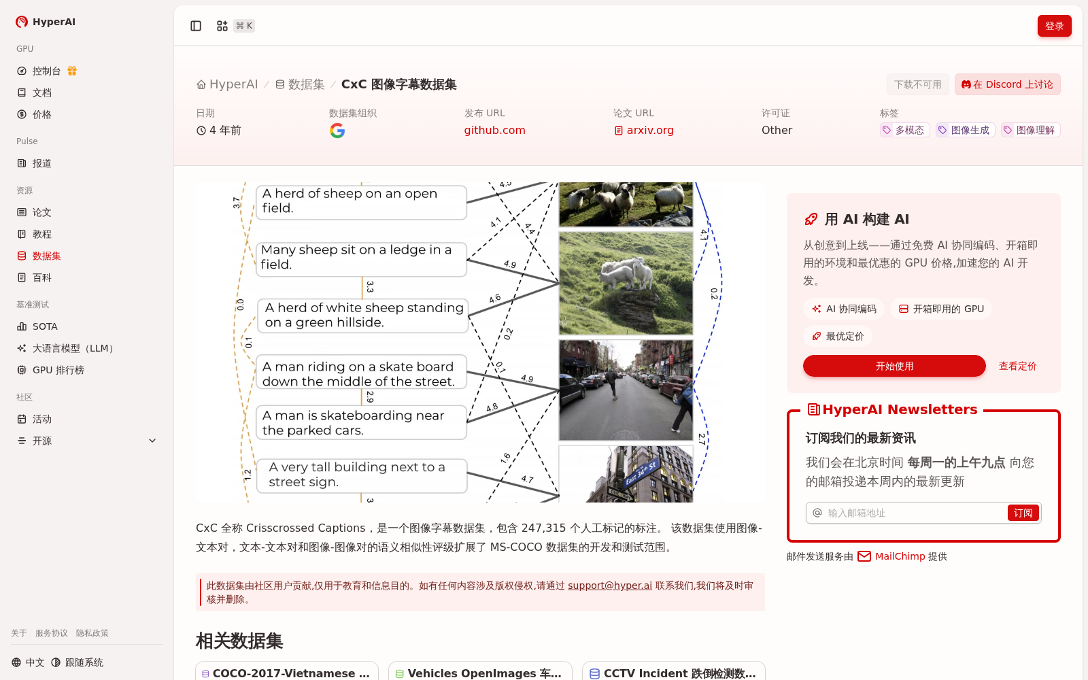Open Vehicles OpenImages related dataset card
The height and width of the screenshot is (680, 1088).
(480, 670)
